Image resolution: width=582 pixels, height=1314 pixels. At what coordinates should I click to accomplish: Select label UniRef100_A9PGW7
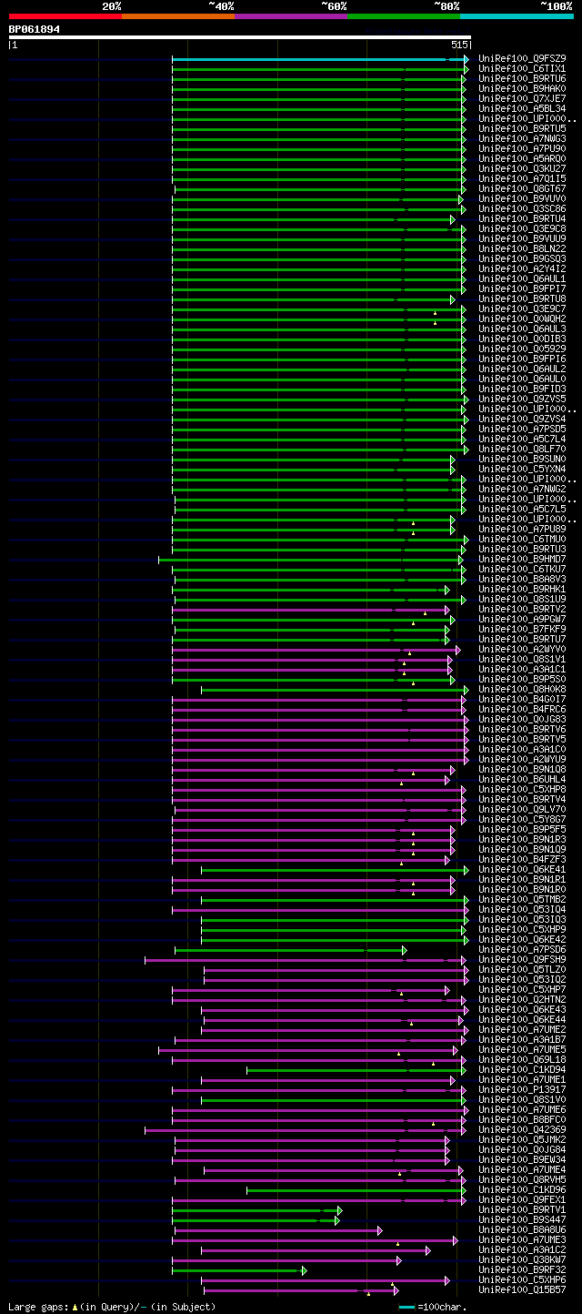tap(522, 620)
